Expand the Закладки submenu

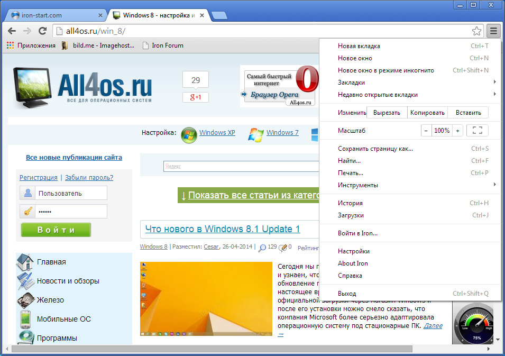click(x=410, y=83)
